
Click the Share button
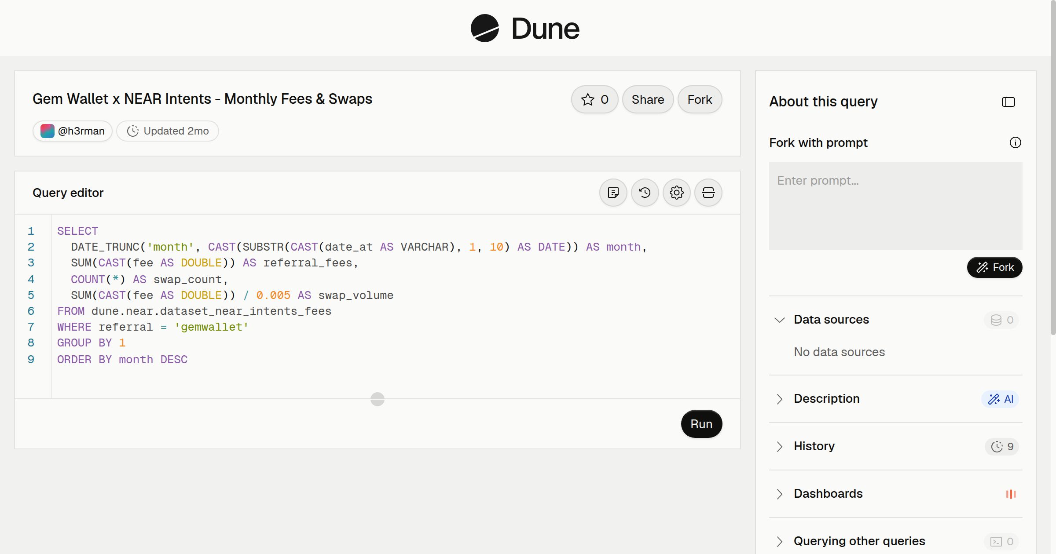(x=648, y=99)
